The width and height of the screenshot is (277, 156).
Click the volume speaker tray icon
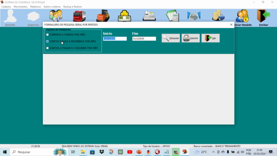click(242, 152)
